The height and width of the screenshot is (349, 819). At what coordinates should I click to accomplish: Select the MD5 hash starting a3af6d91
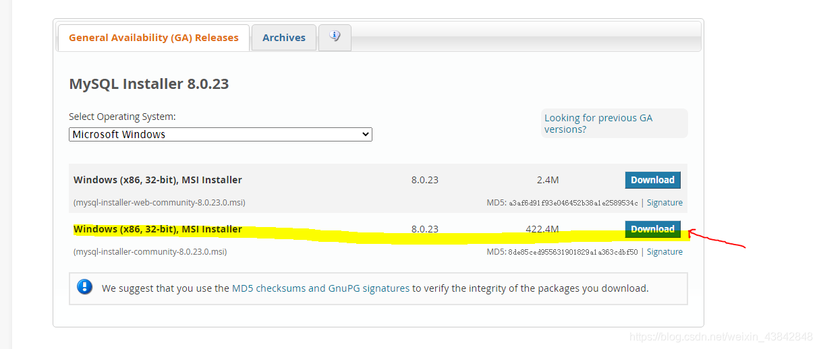573,203
